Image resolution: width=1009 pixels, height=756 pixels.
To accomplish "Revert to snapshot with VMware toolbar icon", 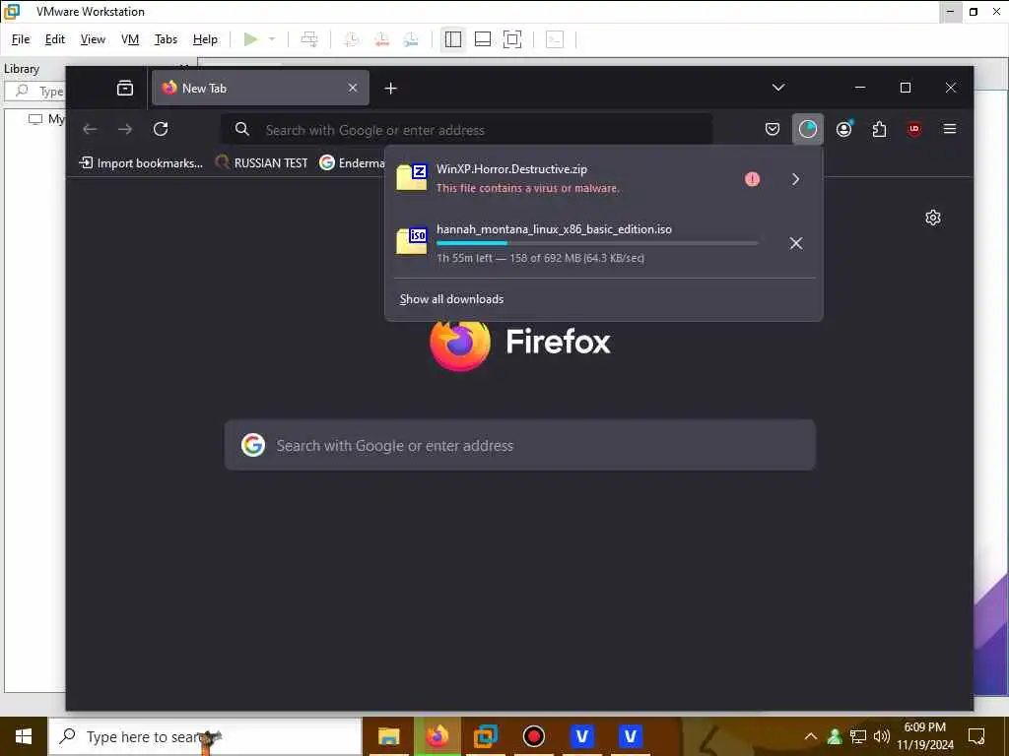I will [x=381, y=39].
